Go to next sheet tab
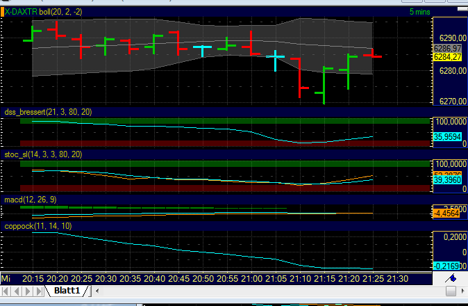468x306 pixels. tap(28, 291)
